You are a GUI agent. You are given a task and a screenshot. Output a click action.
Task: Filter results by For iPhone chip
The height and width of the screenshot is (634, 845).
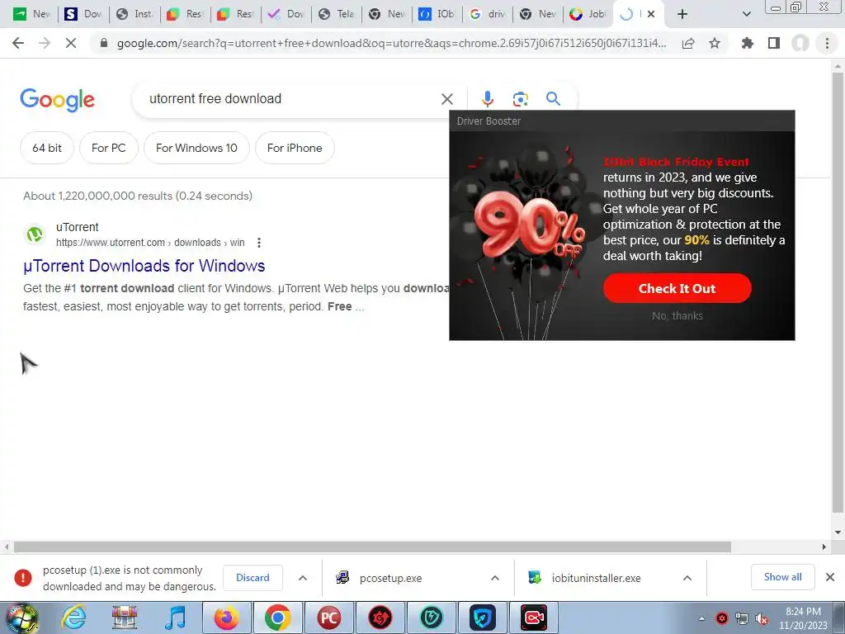(295, 148)
